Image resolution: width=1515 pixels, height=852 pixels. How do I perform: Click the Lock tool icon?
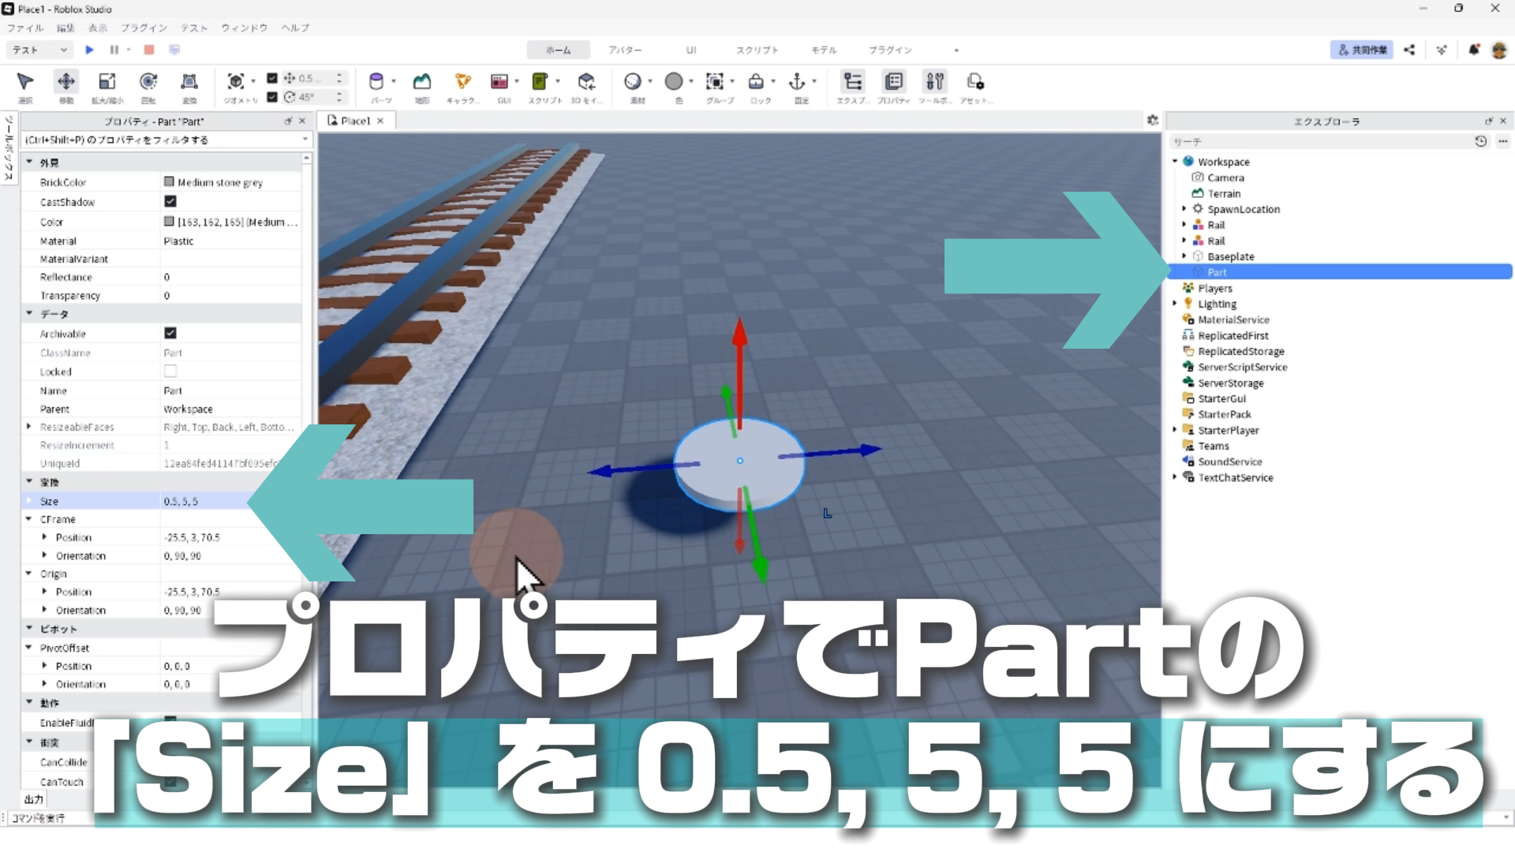(756, 82)
